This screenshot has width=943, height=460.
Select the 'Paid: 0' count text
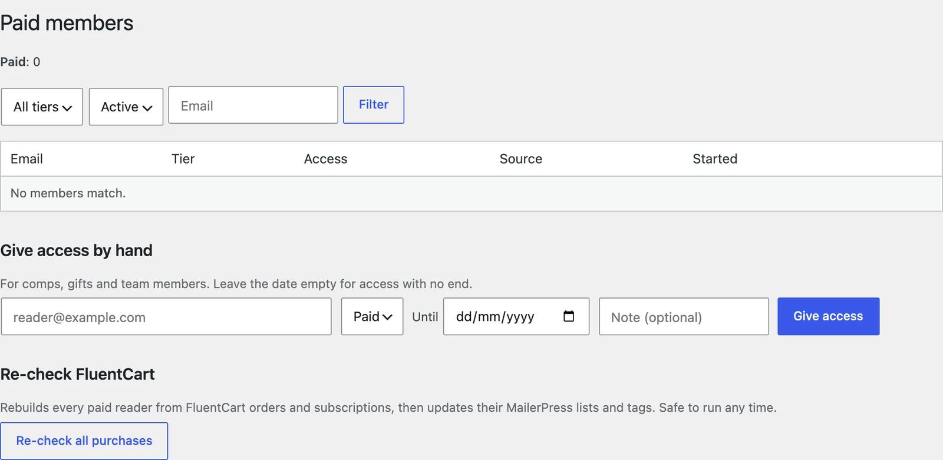coord(20,62)
